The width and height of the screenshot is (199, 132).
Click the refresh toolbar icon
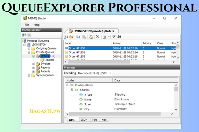coord(104,37)
